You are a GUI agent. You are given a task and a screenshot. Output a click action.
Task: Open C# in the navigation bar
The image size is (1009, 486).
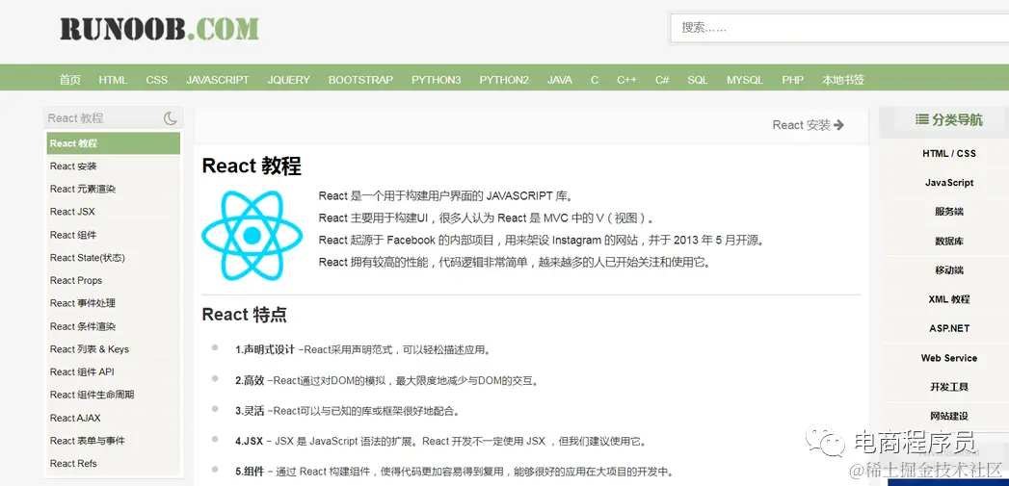click(x=662, y=80)
